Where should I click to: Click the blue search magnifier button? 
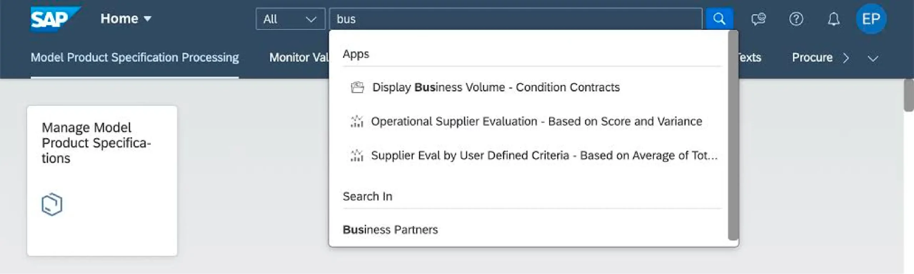[x=719, y=19]
